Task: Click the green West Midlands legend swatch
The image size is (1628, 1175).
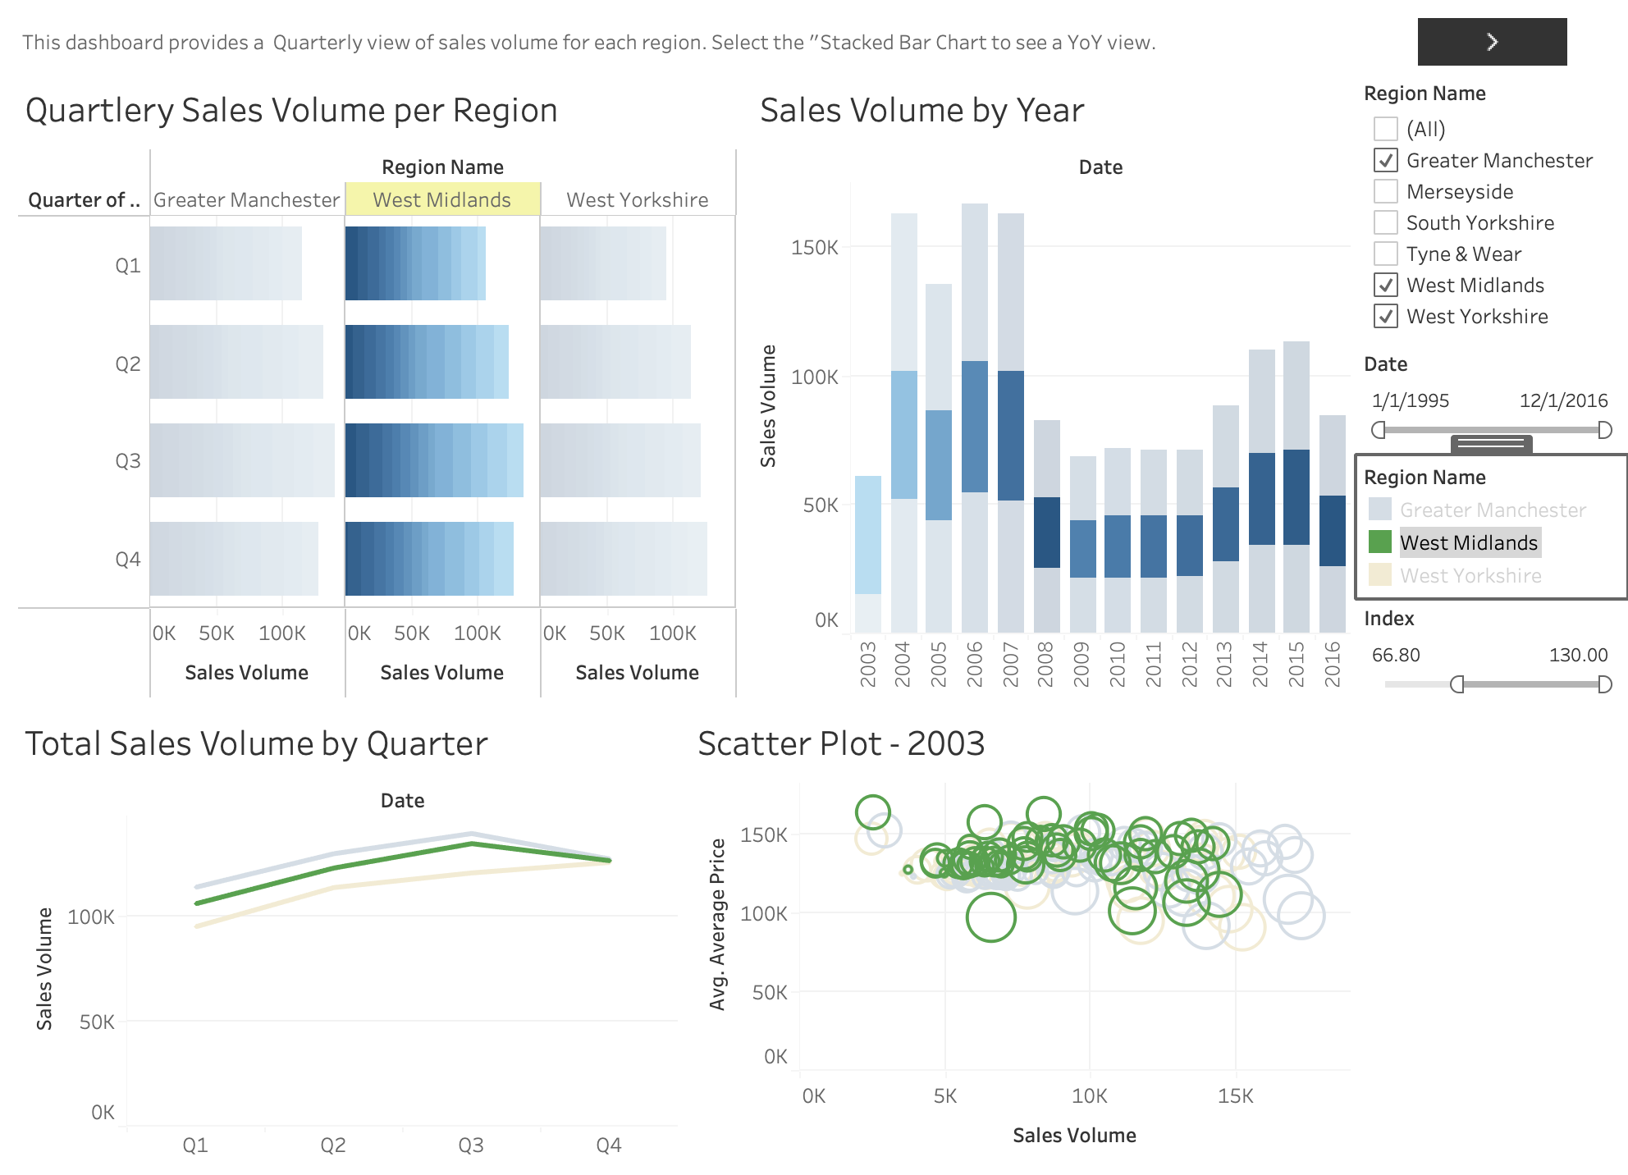Action: tap(1380, 542)
